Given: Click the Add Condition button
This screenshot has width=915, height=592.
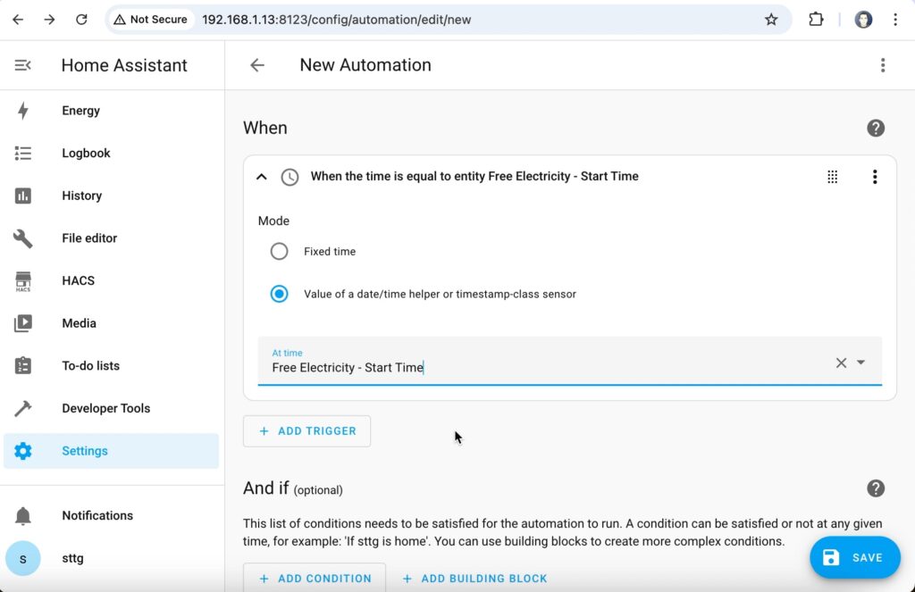Looking at the screenshot, I should (315, 578).
